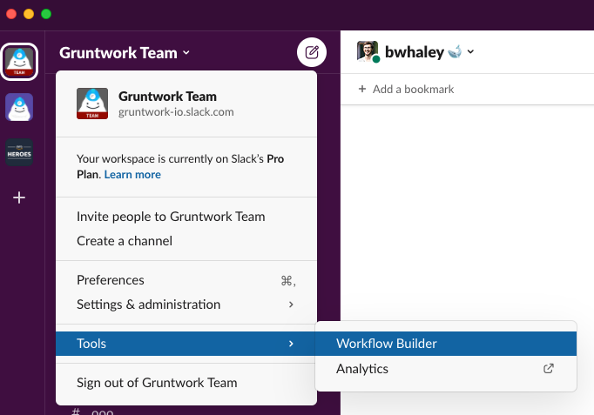Click the Gruntwork Team logo in menu header
Image resolution: width=594 pixels, height=415 pixels.
(x=92, y=104)
